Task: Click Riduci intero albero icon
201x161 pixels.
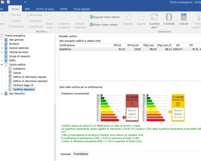Action: coord(92,24)
